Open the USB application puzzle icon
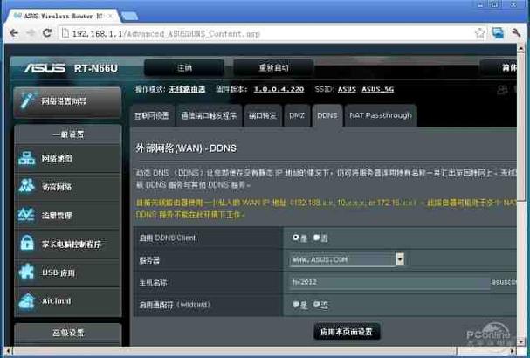Viewport: 530px width, 358px height. coord(27,272)
